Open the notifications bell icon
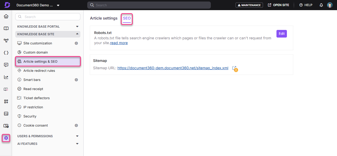This screenshot has height=156, width=337. 321,5
